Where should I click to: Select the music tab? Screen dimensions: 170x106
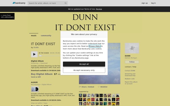(x=34, y=36)
